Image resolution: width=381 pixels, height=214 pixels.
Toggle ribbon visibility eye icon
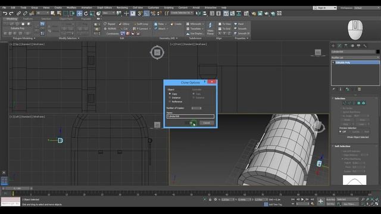[98, 18]
